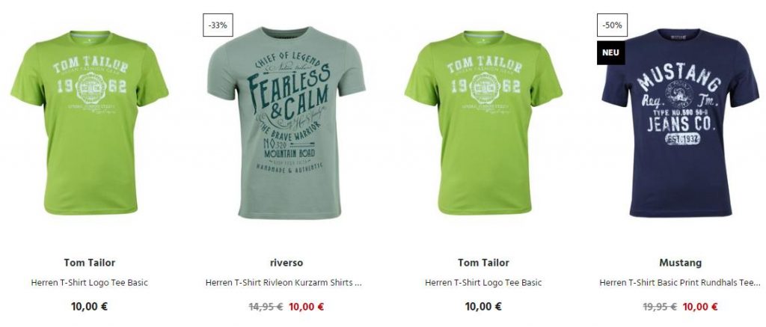Viewport: 766px width, 327px height.
Task: Open Herren T-Shirt Basic Print Rundhals title
Action: tap(680, 283)
